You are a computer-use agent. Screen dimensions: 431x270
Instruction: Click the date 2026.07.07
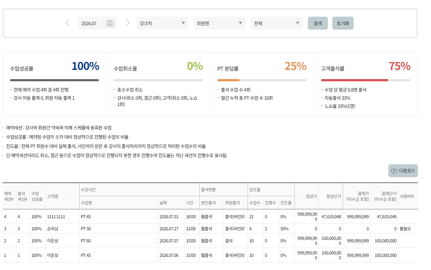click(169, 241)
